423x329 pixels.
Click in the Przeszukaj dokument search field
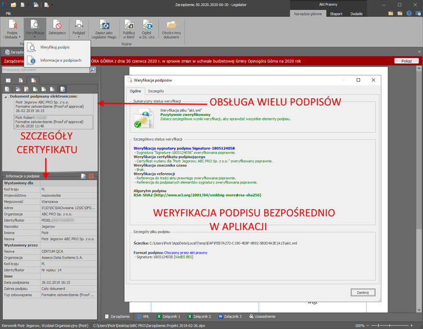click(x=46, y=70)
